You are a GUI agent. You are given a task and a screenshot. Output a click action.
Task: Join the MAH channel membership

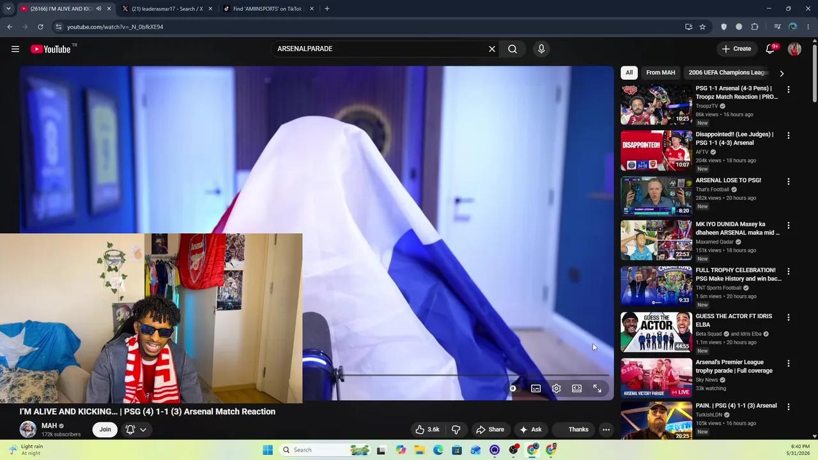(105, 429)
